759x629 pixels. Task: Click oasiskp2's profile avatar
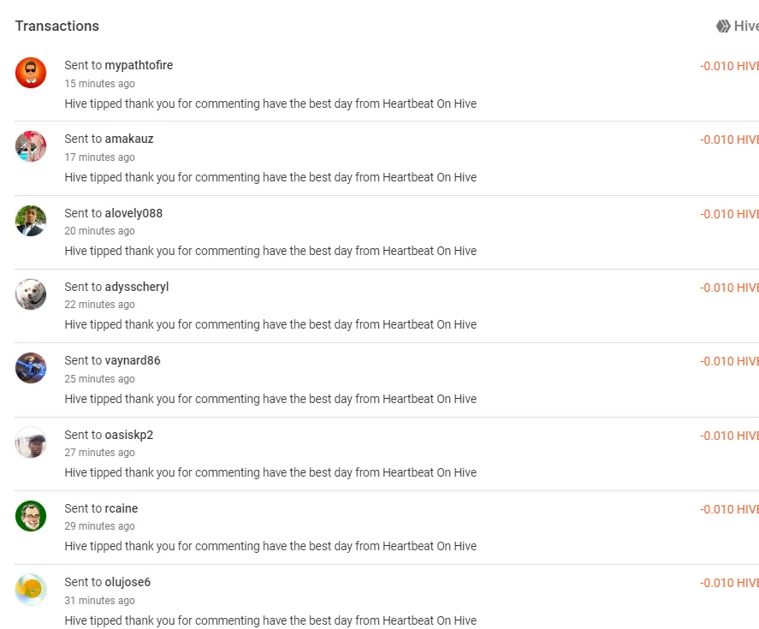click(31, 442)
